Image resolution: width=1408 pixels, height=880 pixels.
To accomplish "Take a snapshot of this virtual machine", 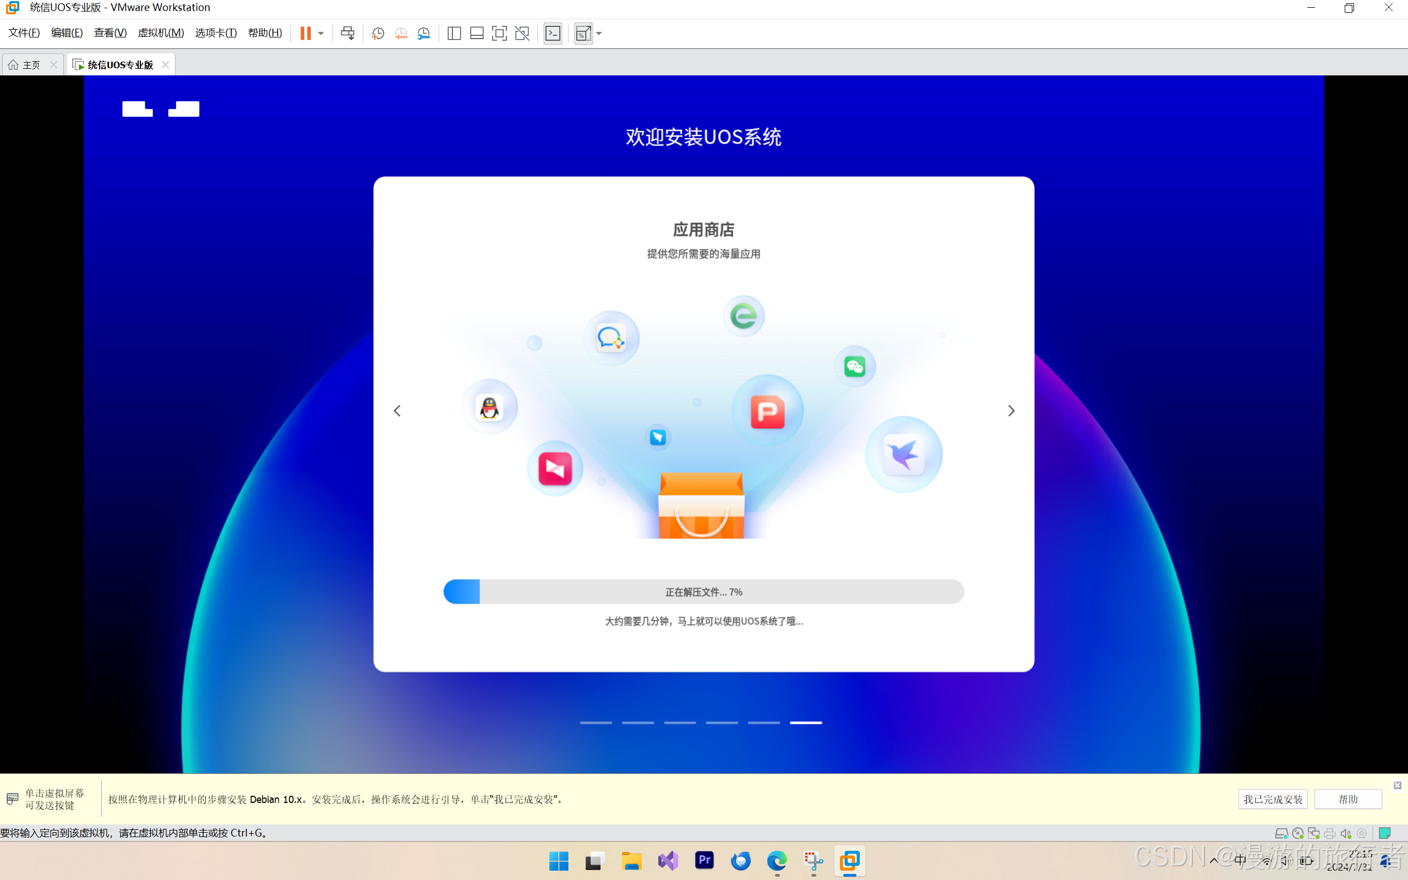I will [378, 33].
